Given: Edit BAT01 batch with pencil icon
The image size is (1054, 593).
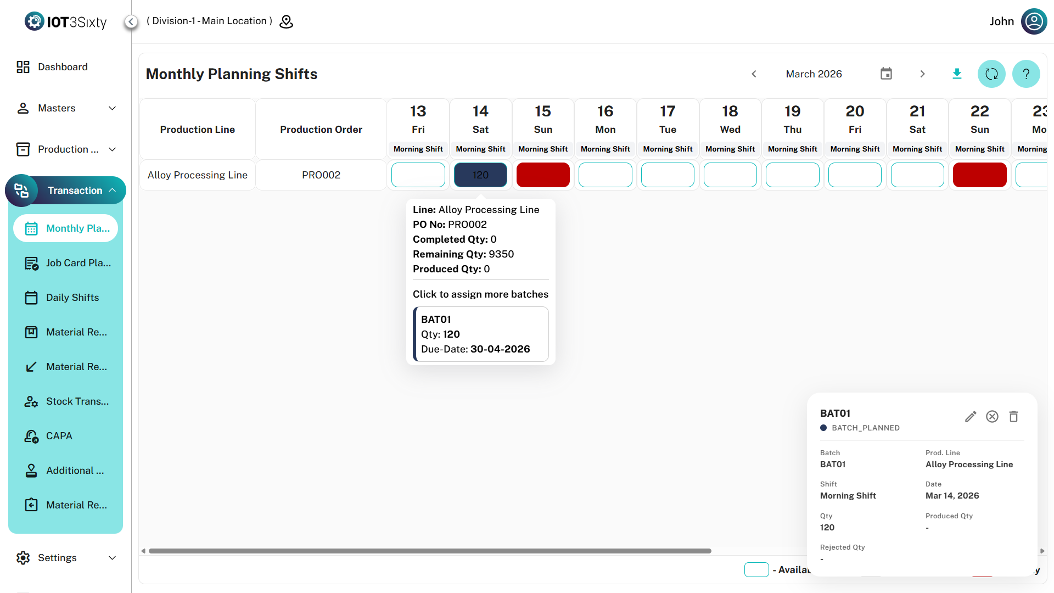Looking at the screenshot, I should coord(970,417).
